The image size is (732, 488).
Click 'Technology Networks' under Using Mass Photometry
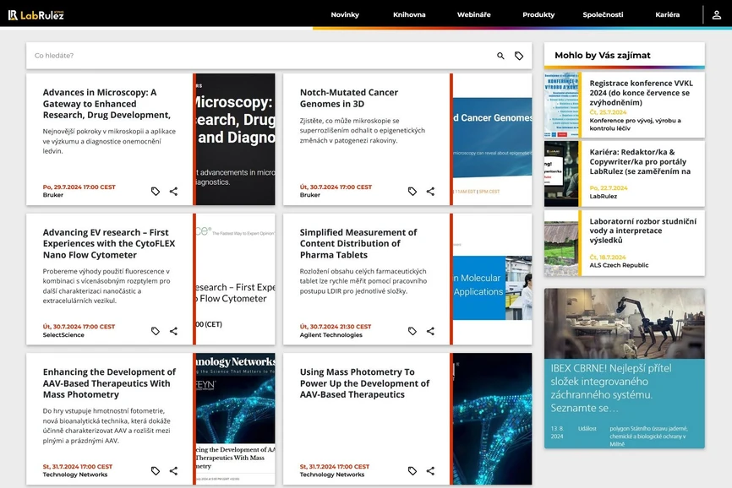tap(332, 474)
